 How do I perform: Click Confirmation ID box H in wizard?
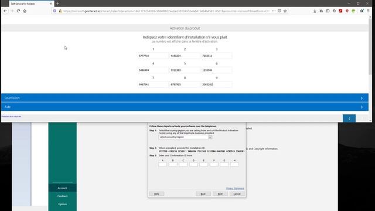(234, 164)
